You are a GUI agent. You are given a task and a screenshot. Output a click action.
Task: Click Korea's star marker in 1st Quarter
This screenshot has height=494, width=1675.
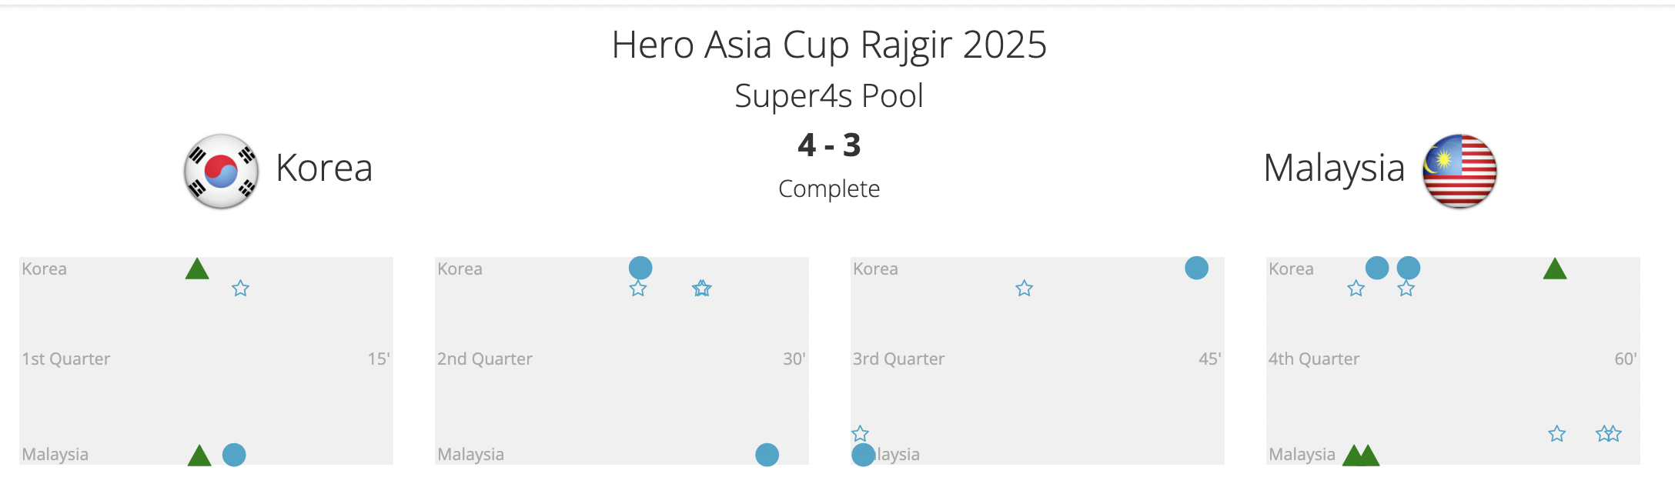(x=241, y=289)
